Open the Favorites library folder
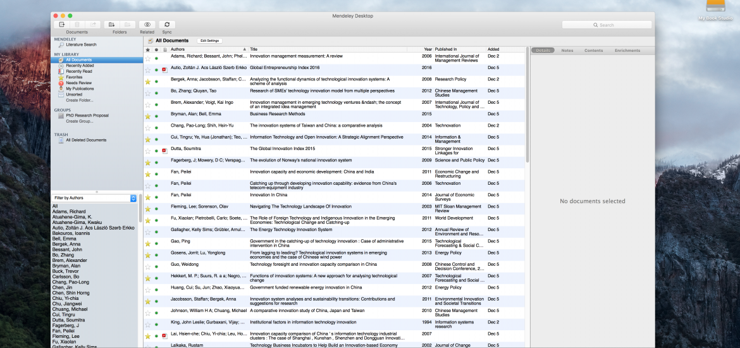 tap(74, 77)
